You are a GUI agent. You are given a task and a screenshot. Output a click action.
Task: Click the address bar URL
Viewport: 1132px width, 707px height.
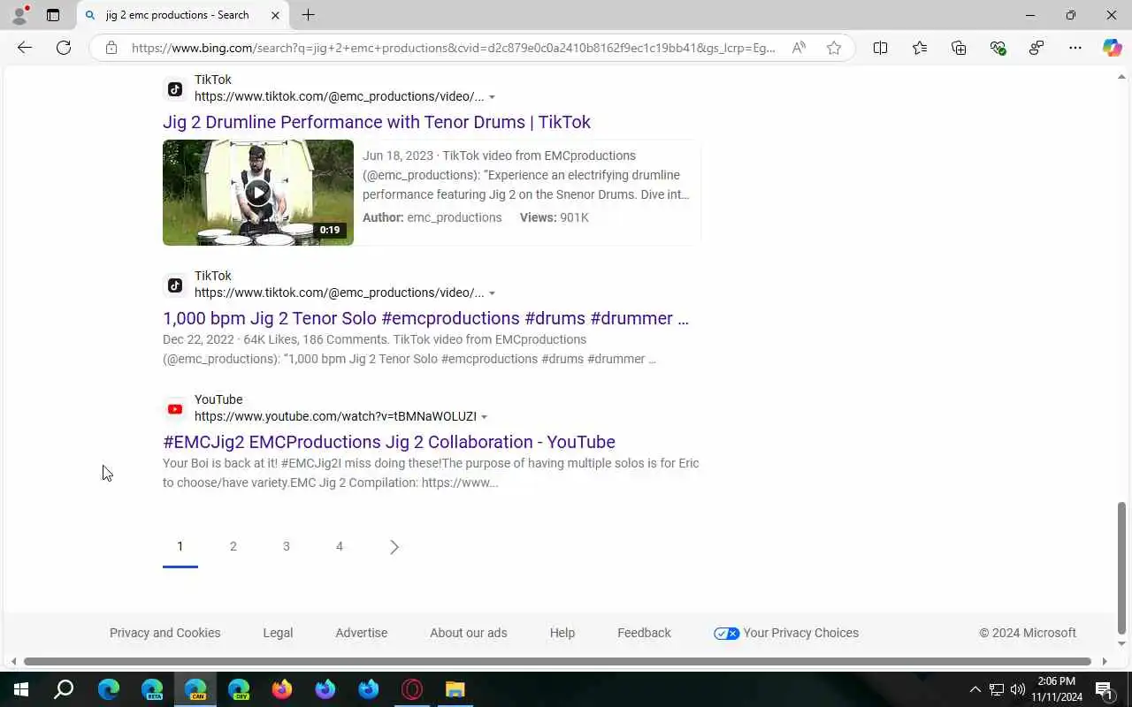453,48
